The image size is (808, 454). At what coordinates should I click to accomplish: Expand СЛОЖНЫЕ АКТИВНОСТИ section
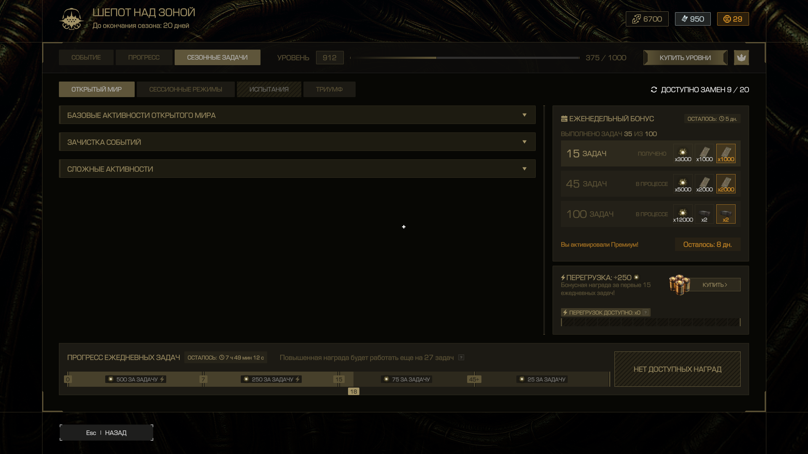click(x=297, y=169)
